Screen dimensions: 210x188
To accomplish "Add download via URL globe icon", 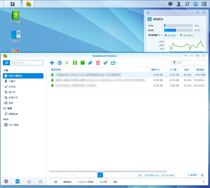I will 60,63.
